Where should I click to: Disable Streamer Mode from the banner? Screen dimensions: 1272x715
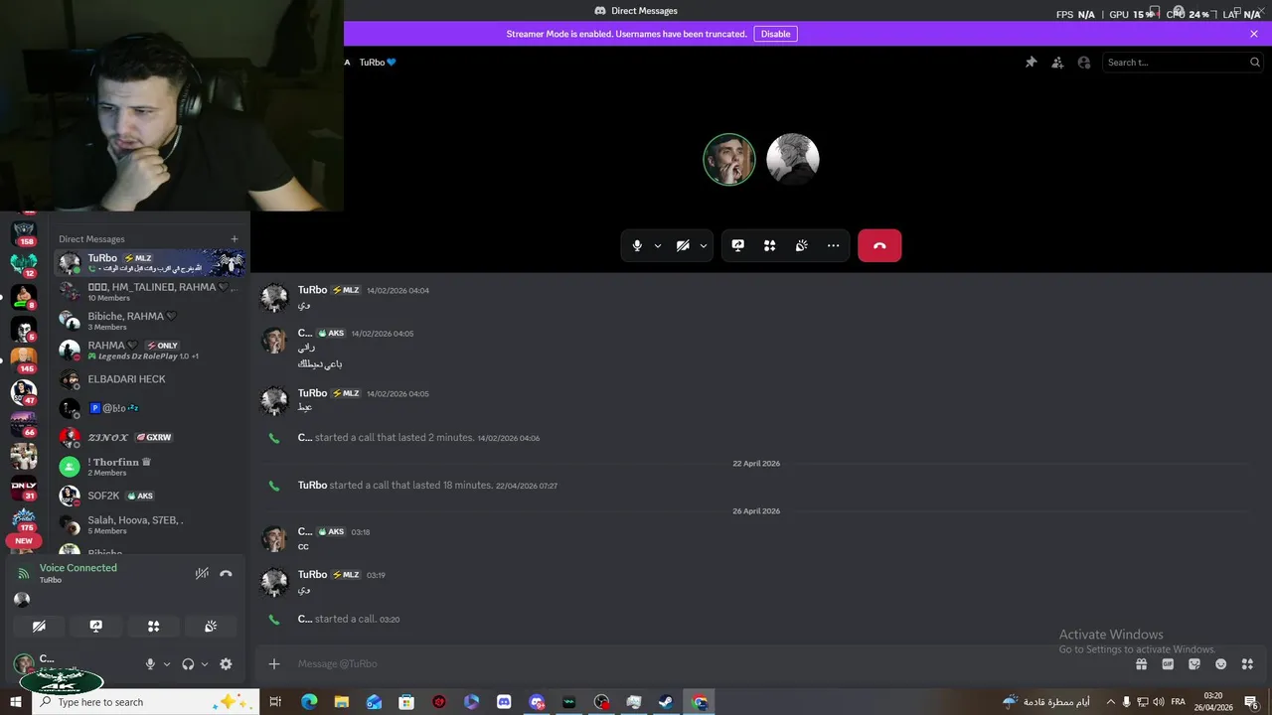pos(775,34)
